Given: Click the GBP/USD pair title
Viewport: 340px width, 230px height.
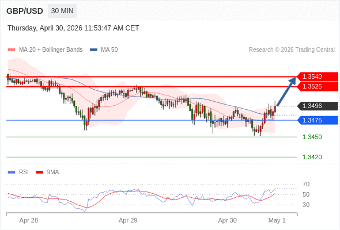Looking at the screenshot, I should coord(25,11).
